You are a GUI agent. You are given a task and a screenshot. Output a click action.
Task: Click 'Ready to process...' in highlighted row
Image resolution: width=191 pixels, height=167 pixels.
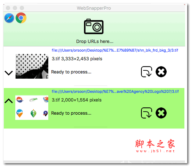pos(71,113)
